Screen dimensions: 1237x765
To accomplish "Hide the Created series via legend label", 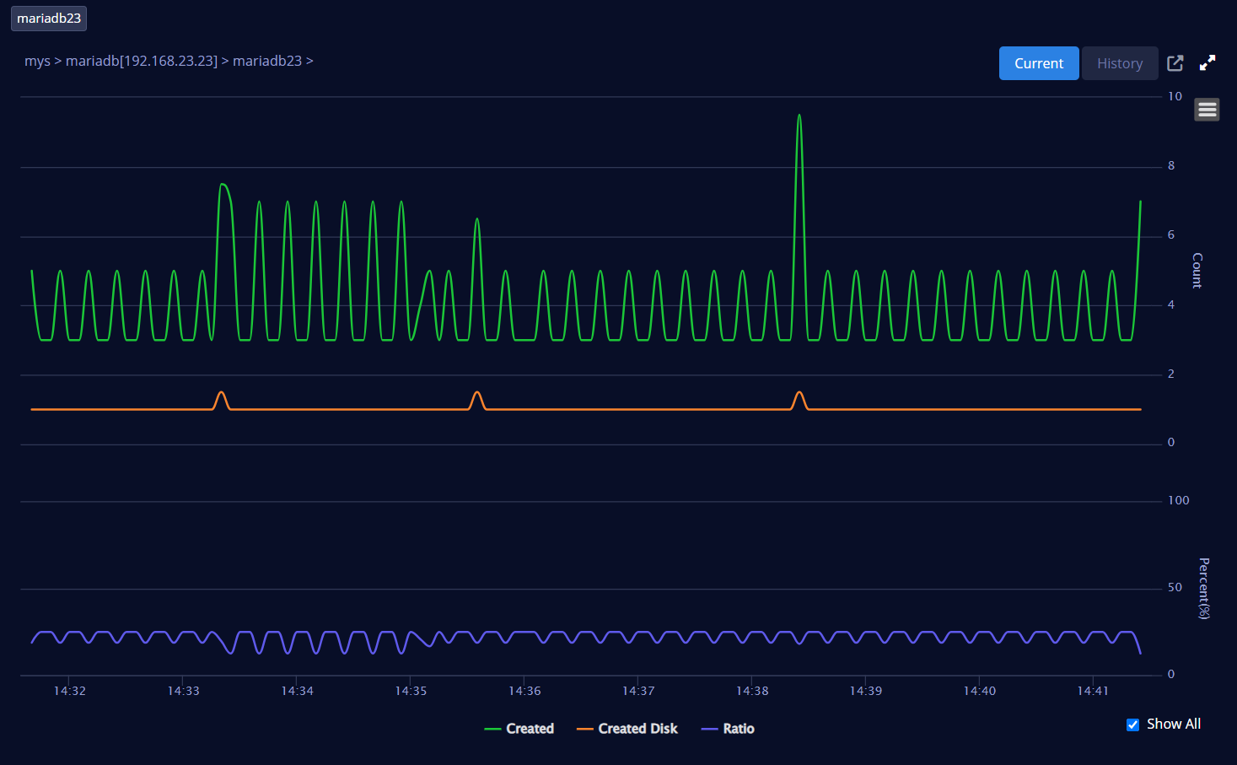I will (530, 729).
